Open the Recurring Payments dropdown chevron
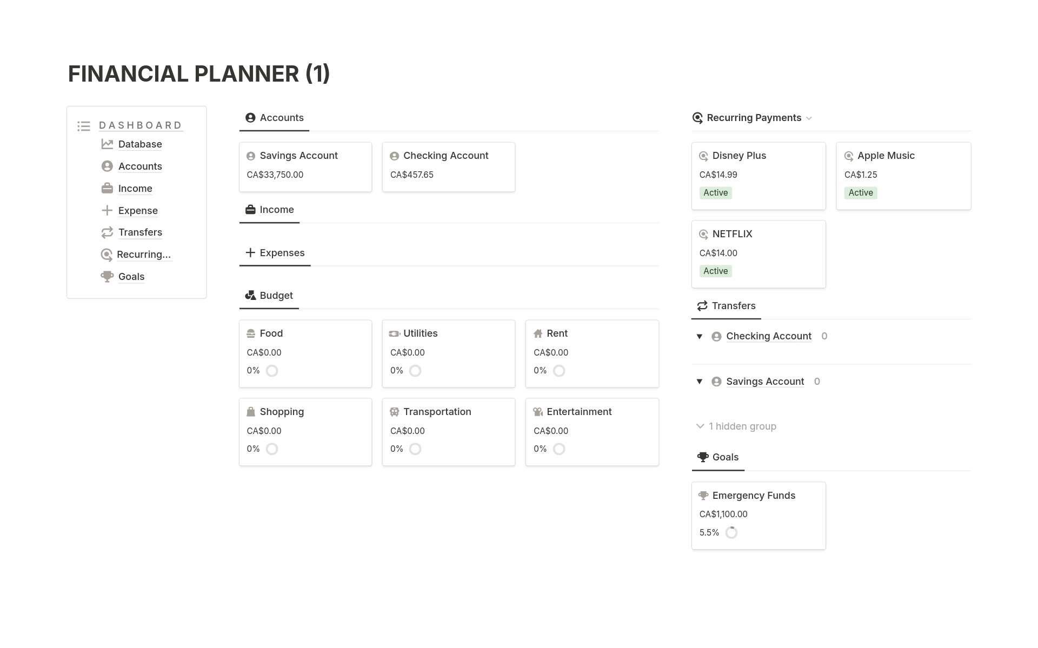1038x648 pixels. point(809,118)
